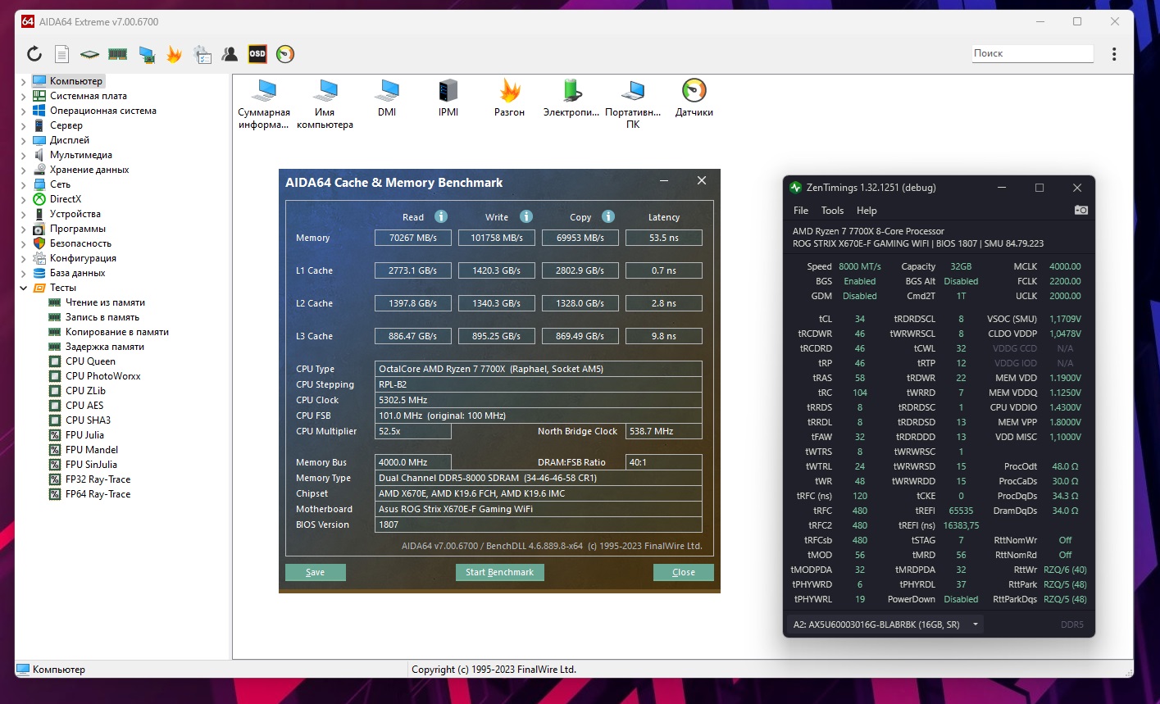The height and width of the screenshot is (704, 1160).
Task: Select Чтение из памяти test in tree
Action: coord(105,302)
